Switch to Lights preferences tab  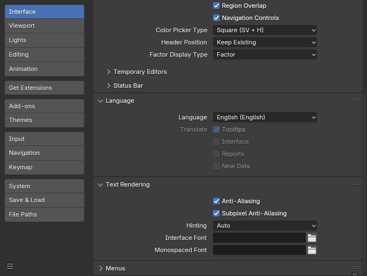point(44,40)
